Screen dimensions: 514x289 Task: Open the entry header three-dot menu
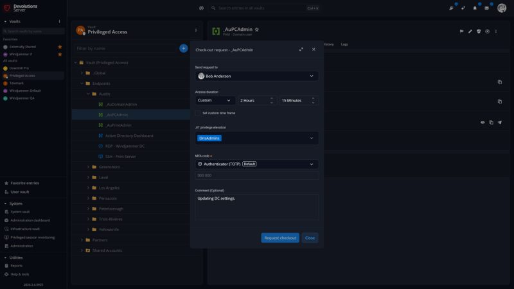click(x=495, y=31)
